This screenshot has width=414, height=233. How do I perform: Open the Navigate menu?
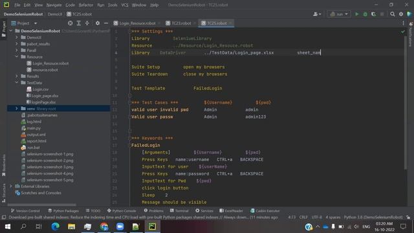point(54,5)
